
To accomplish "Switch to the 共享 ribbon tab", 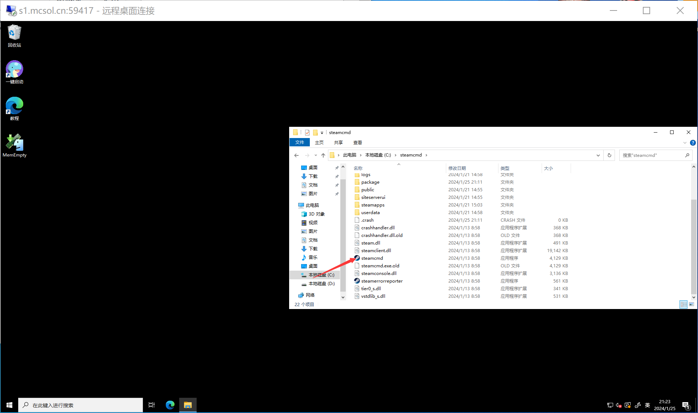I will [x=338, y=143].
